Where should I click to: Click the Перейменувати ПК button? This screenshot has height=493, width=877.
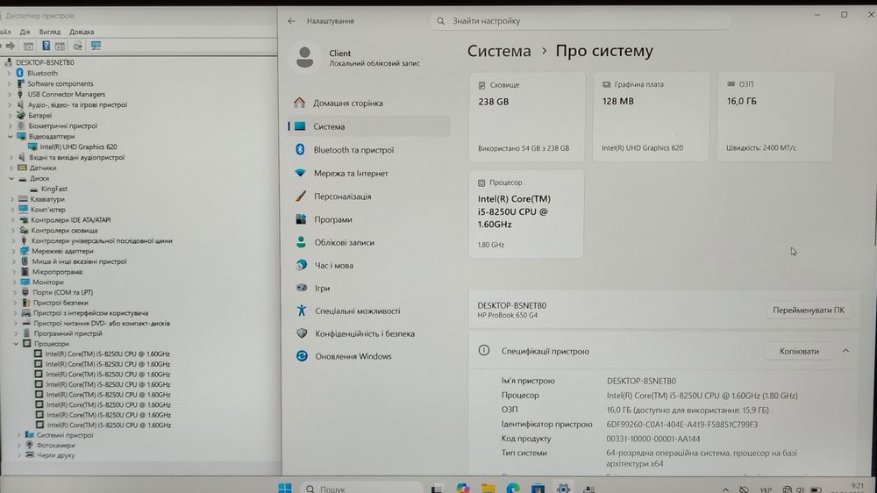point(809,310)
